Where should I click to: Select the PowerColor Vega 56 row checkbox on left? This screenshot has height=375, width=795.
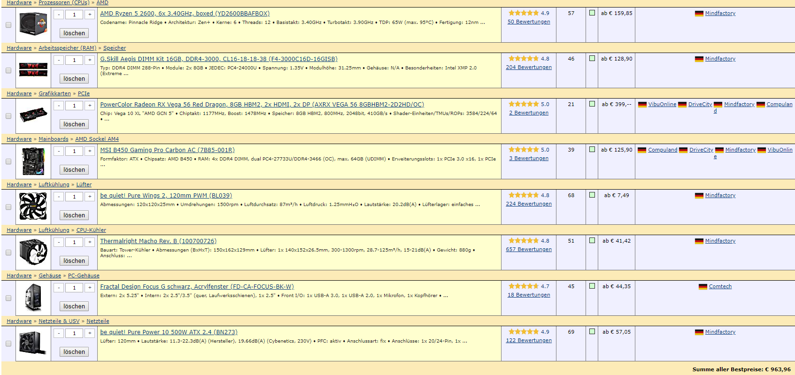point(8,116)
